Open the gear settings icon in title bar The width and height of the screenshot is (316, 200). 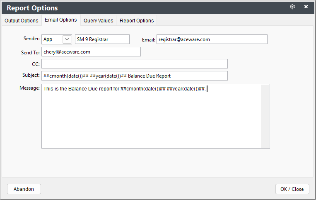point(292,7)
